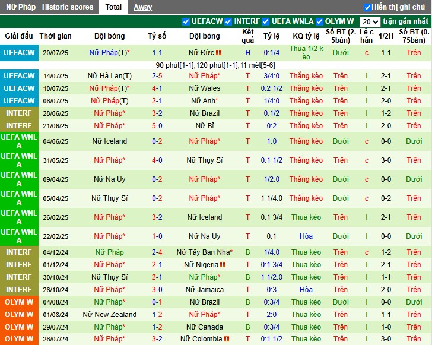Click OLYM W league badge for 04/08/24 match
Viewport: 432px width, 345px height.
(x=19, y=302)
